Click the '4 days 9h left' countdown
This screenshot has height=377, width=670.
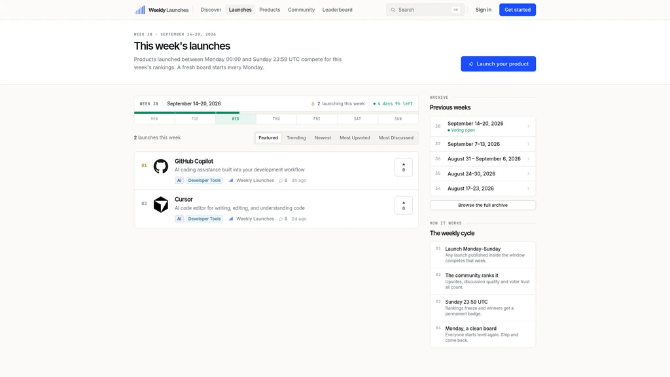click(x=393, y=103)
